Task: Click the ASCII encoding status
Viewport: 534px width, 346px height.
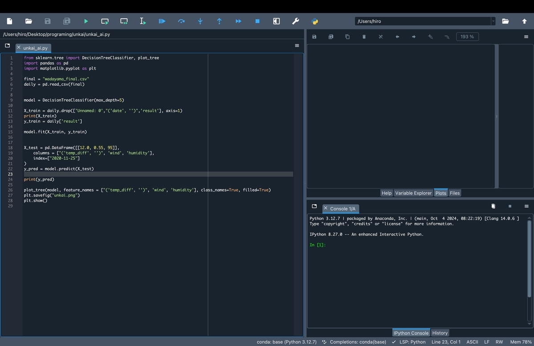Action: pos(472,342)
